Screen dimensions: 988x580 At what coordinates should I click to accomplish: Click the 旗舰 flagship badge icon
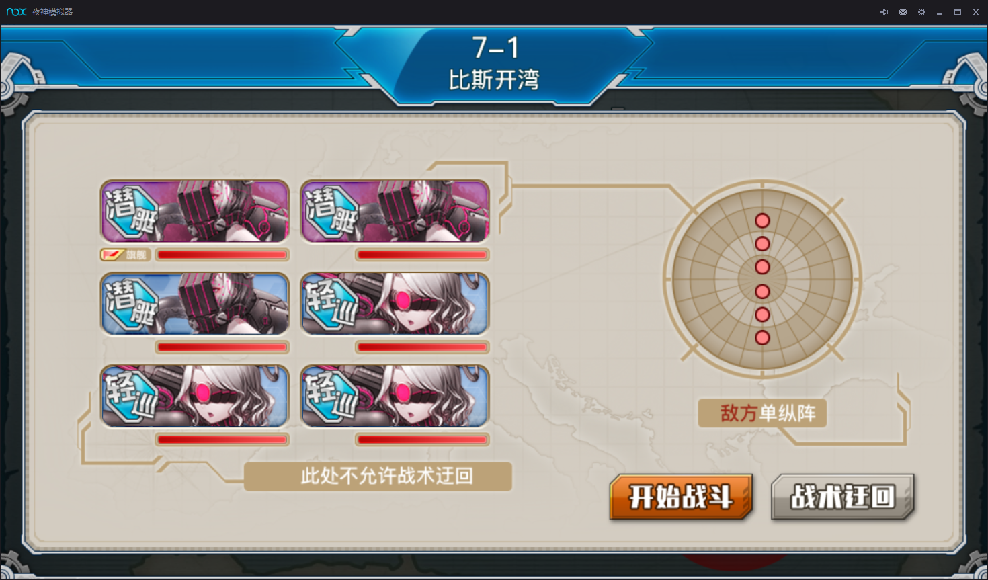125,255
